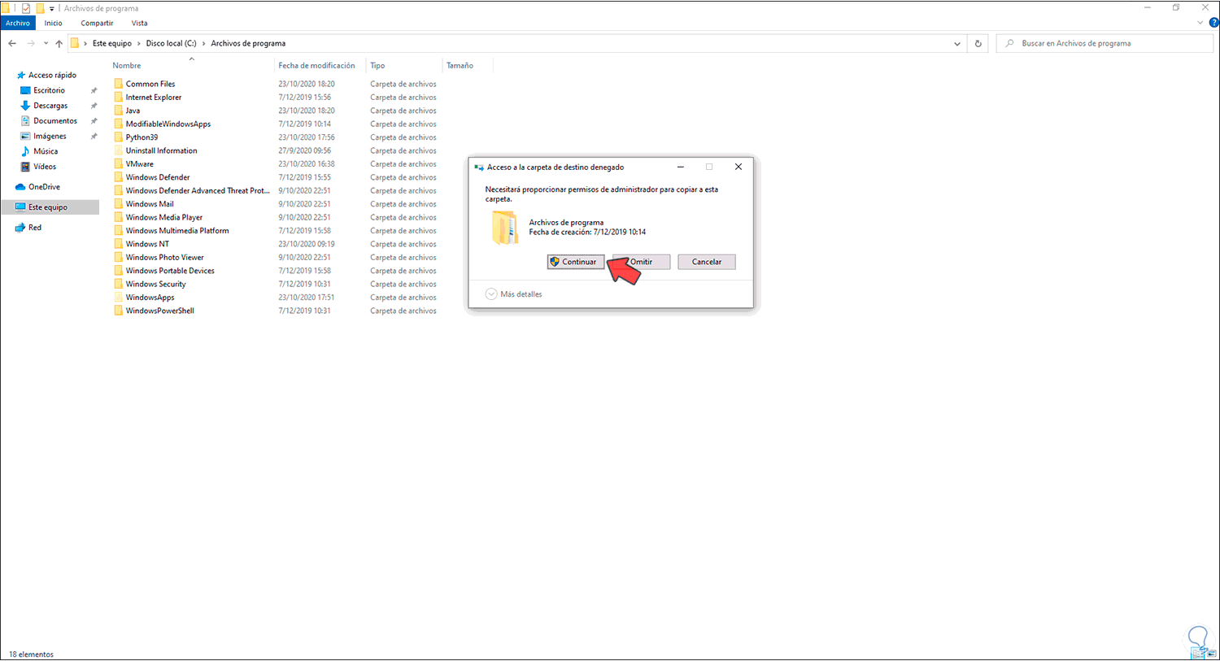The width and height of the screenshot is (1220, 661).
Task: Select the Windows Media Player folder name
Action: coord(164,218)
